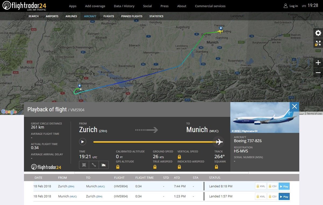Zoom in on the map
Screen dimensions: 323x205
click(318, 63)
